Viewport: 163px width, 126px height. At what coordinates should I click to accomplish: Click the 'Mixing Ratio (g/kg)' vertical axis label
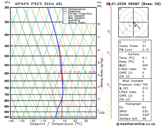click(102, 73)
